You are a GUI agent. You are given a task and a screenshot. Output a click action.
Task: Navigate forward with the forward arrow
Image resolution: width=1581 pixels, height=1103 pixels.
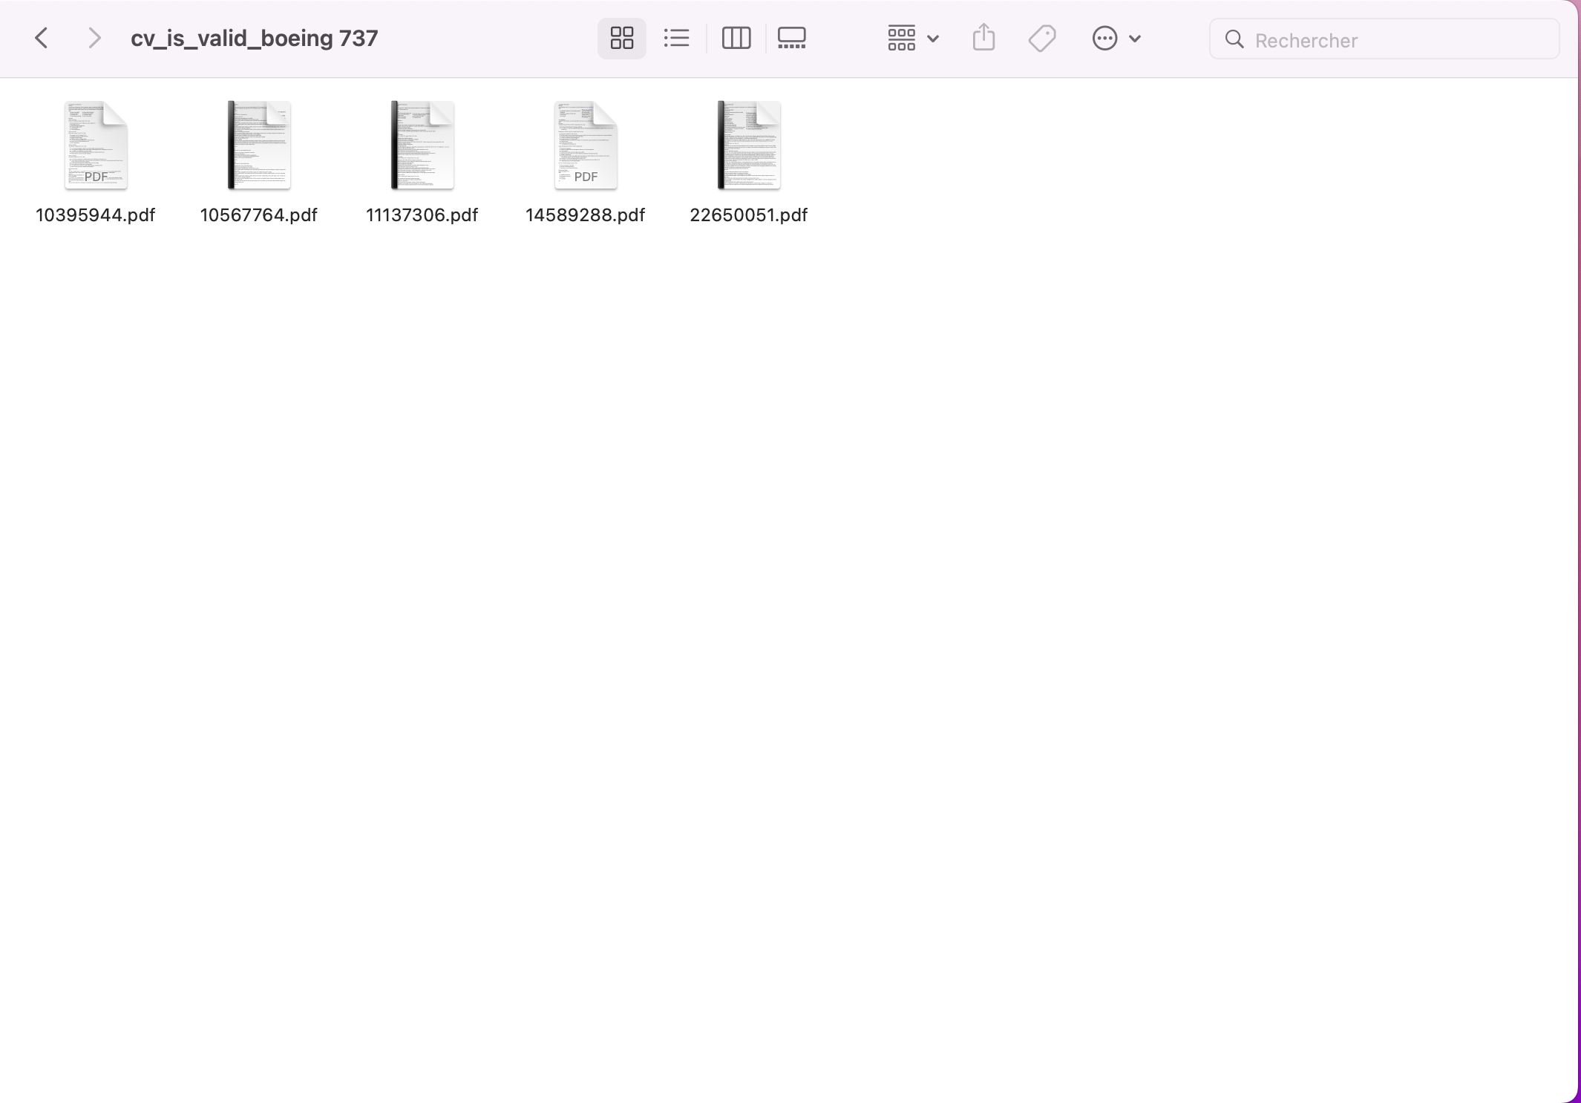pyautogui.click(x=94, y=38)
